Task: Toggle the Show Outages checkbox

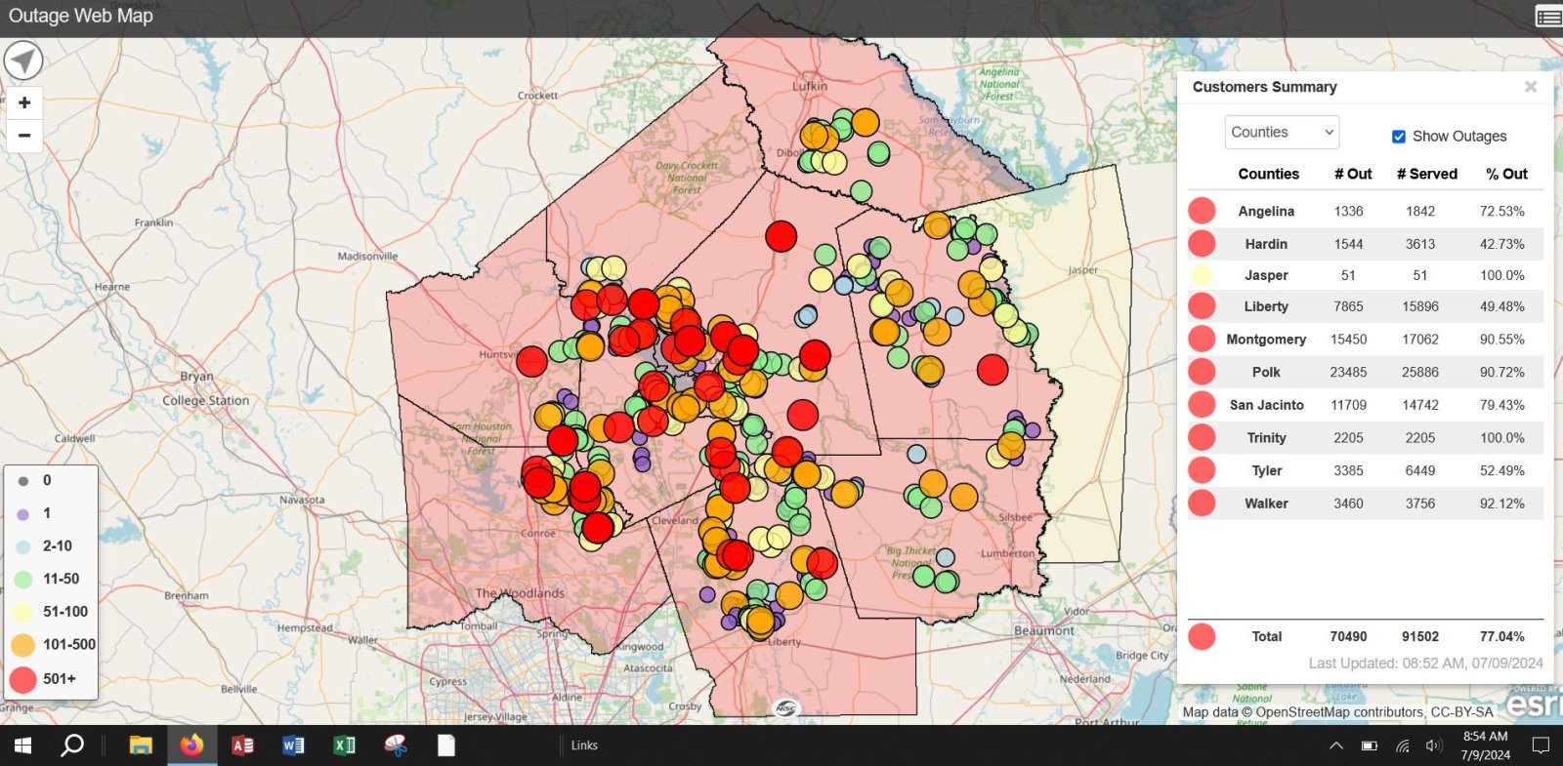Action: pyautogui.click(x=1399, y=137)
